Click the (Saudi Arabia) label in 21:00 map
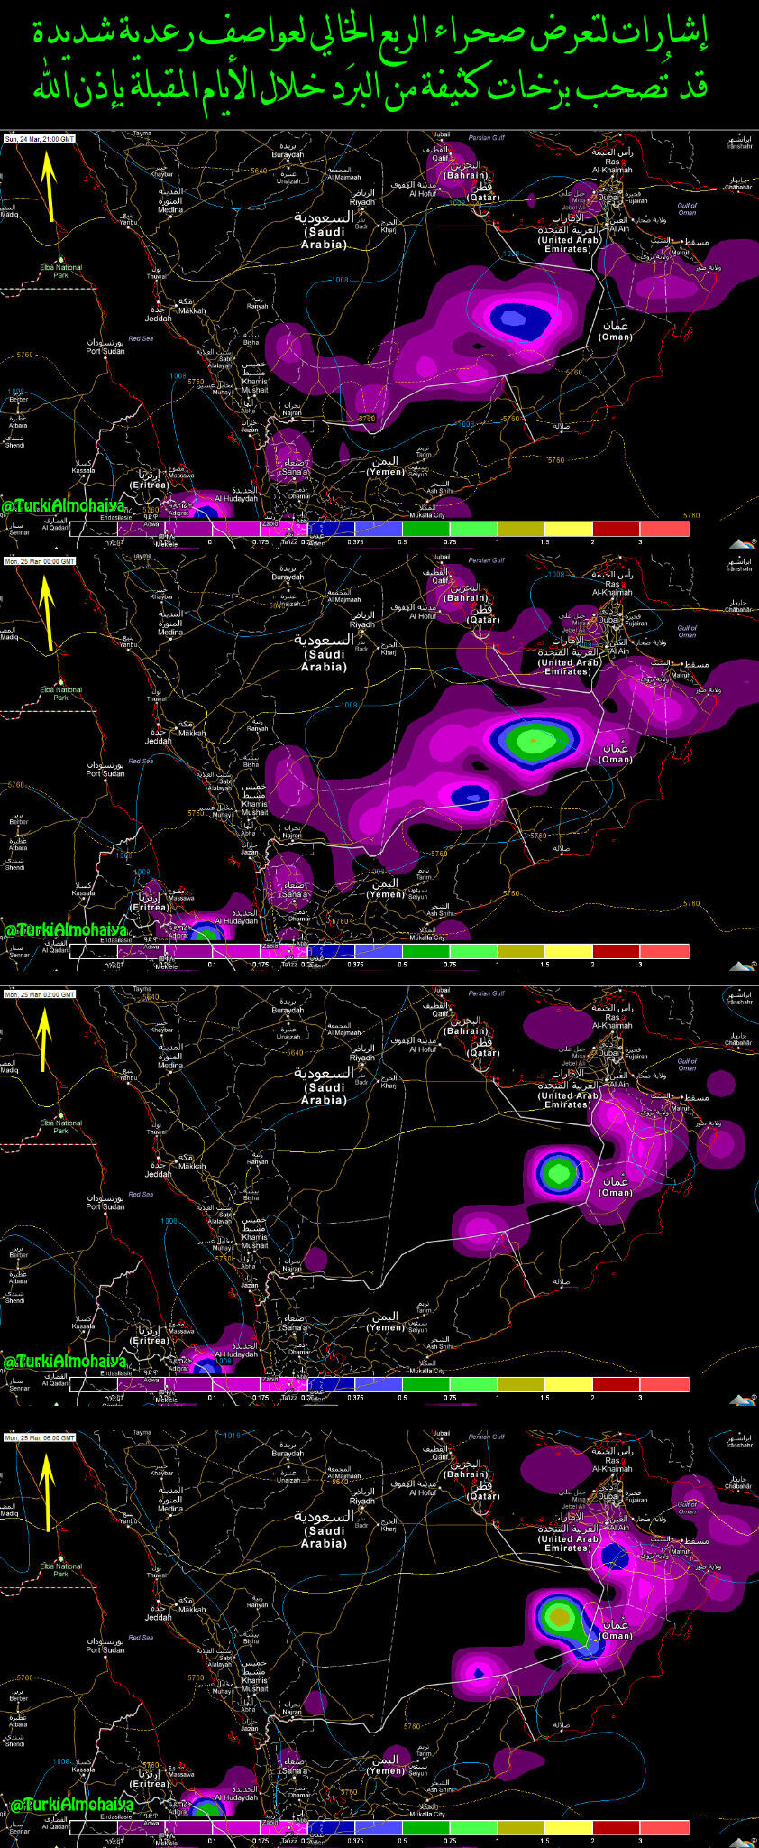 click(324, 238)
